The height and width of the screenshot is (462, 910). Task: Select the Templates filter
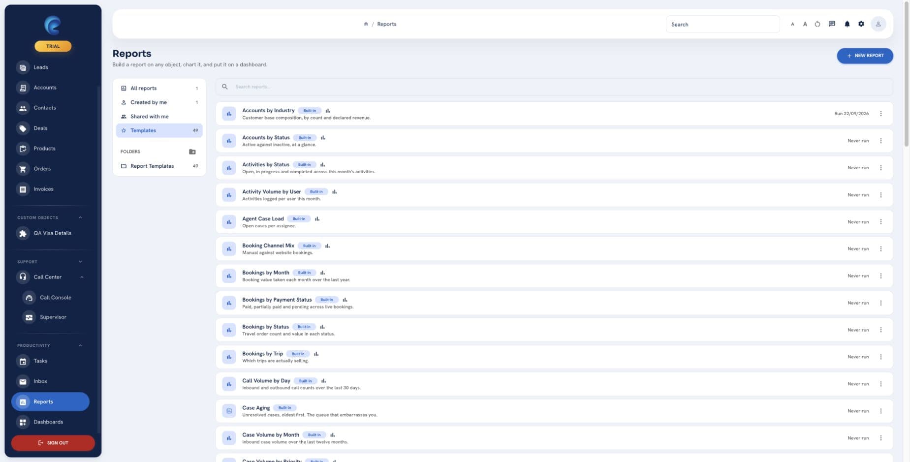[x=159, y=130]
